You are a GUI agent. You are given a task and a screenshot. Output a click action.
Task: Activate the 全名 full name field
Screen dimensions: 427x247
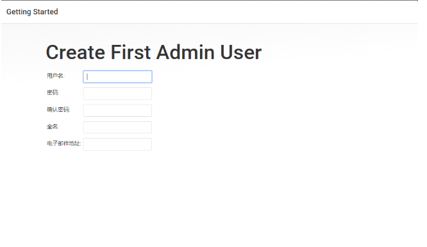coord(117,127)
